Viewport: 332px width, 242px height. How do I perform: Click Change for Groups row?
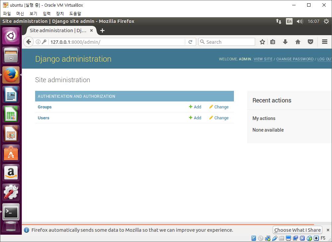[219, 107]
